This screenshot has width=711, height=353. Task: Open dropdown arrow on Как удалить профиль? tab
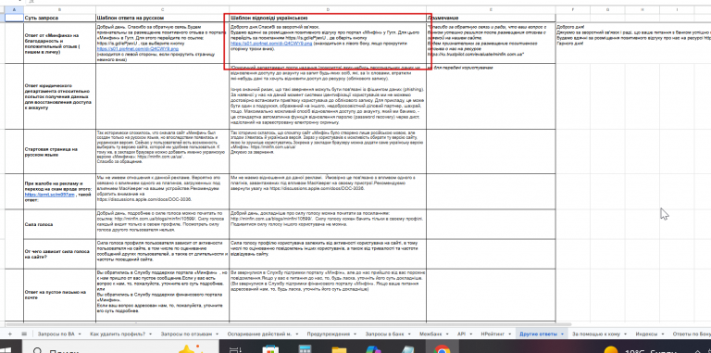151,334
